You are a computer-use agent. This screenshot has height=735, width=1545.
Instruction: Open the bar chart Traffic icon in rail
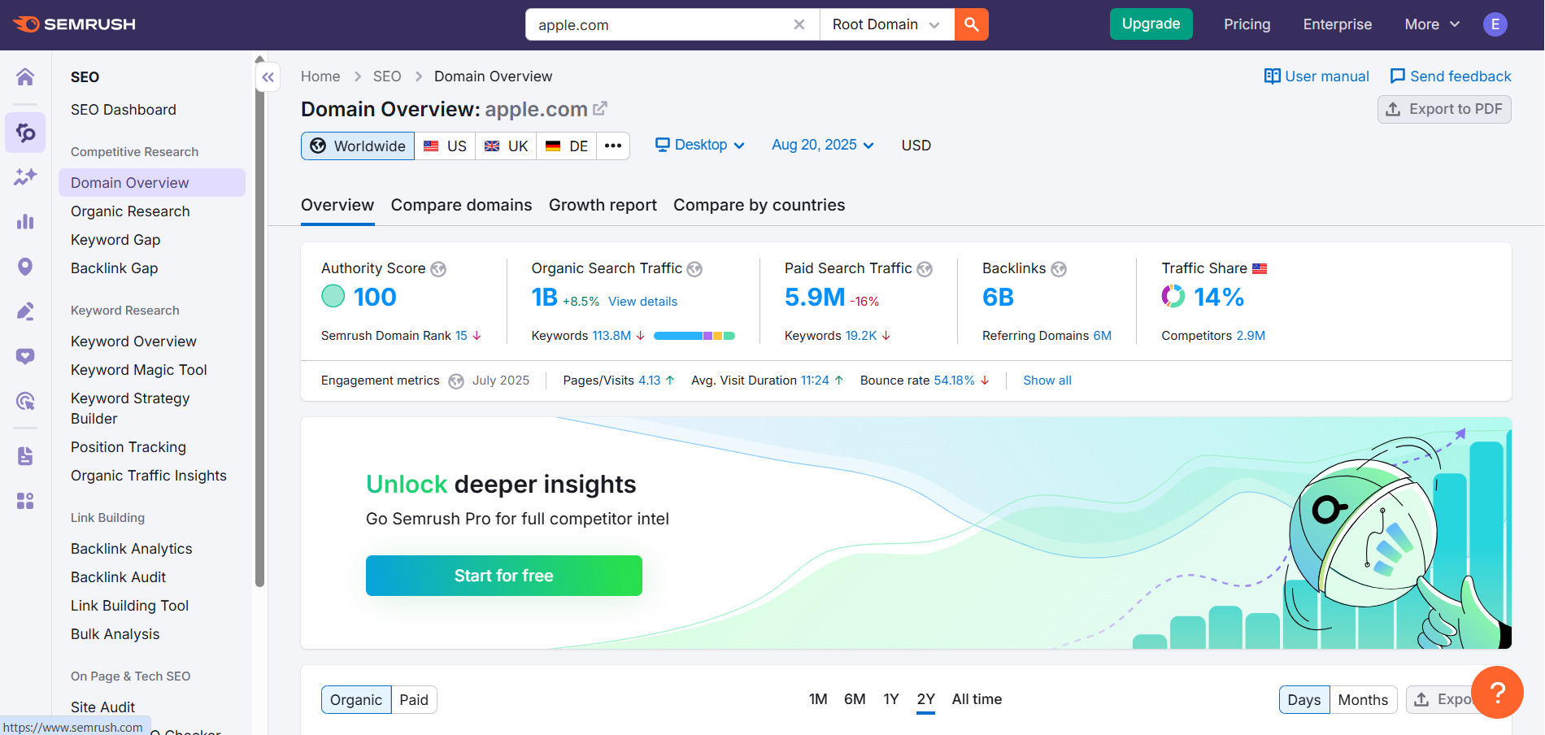(25, 221)
